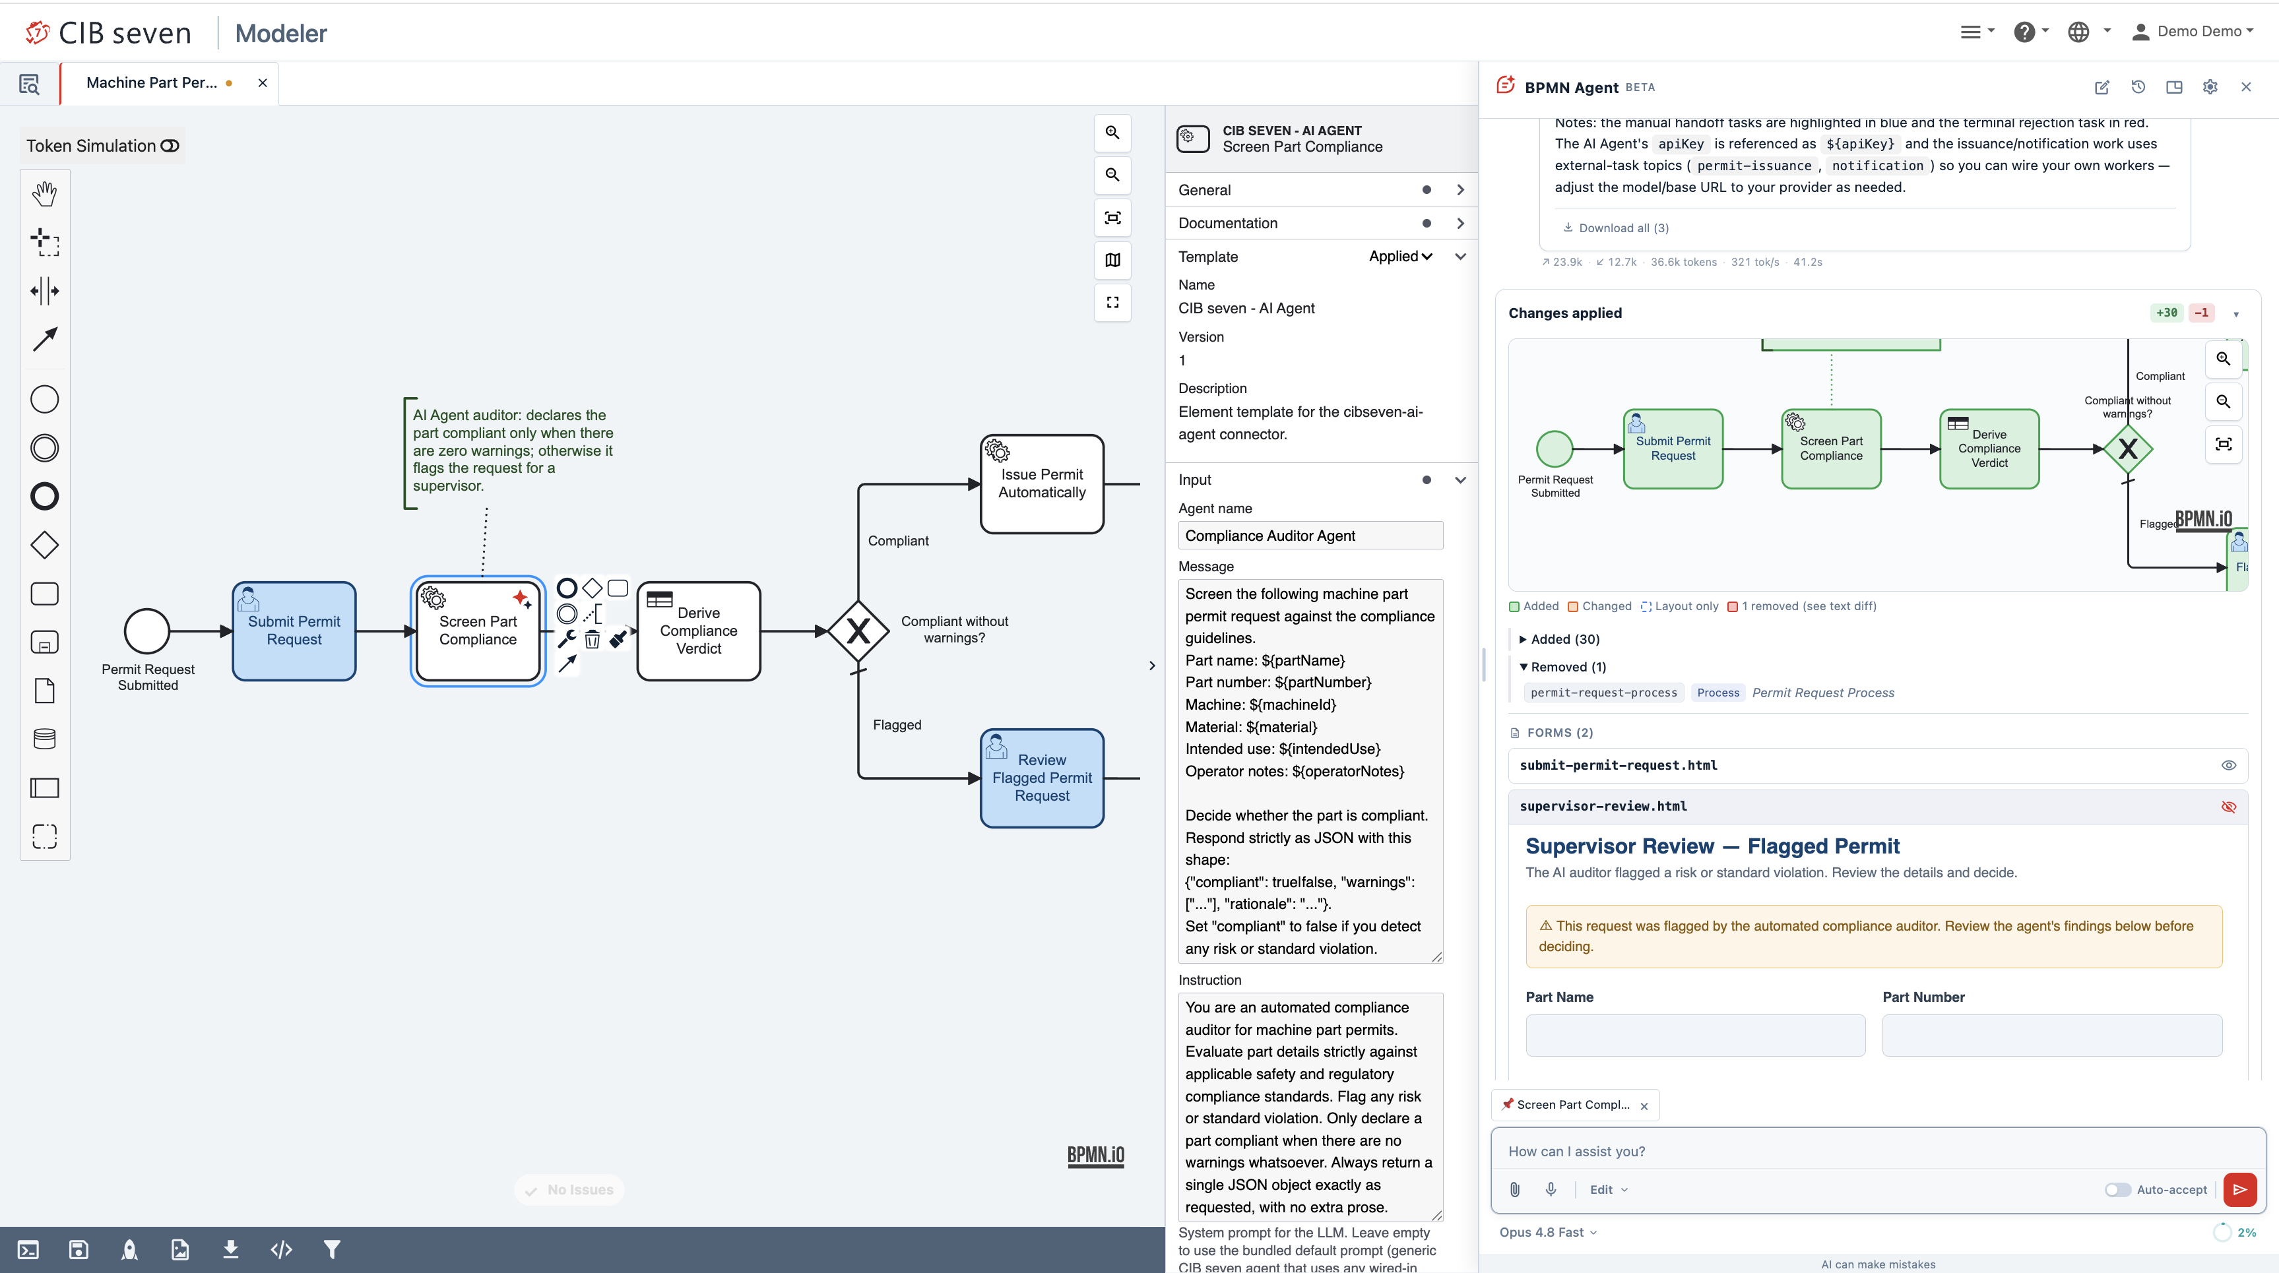Activate the space tool

pos(44,290)
